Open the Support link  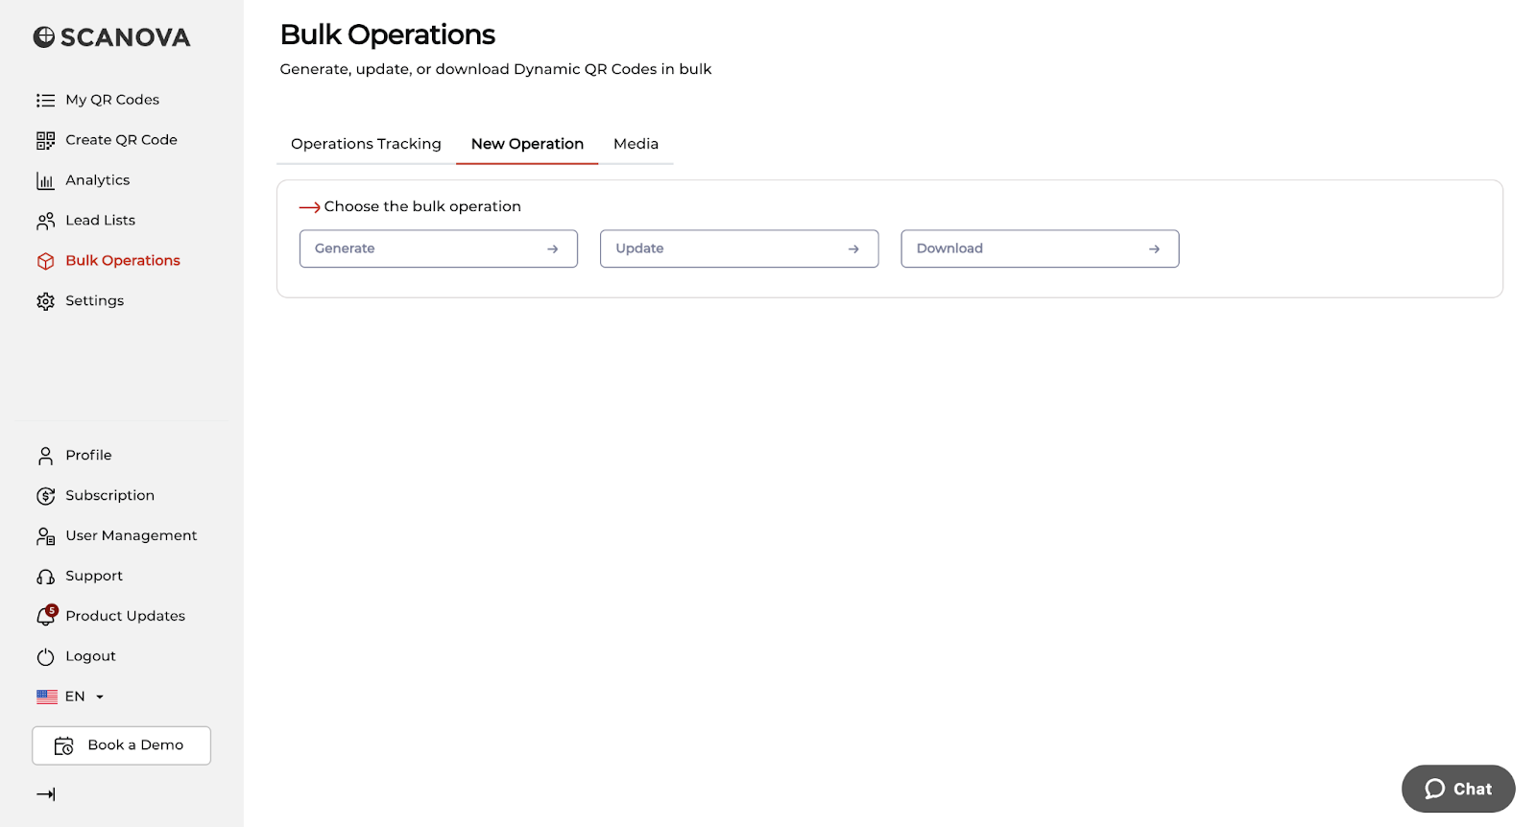[x=94, y=577]
